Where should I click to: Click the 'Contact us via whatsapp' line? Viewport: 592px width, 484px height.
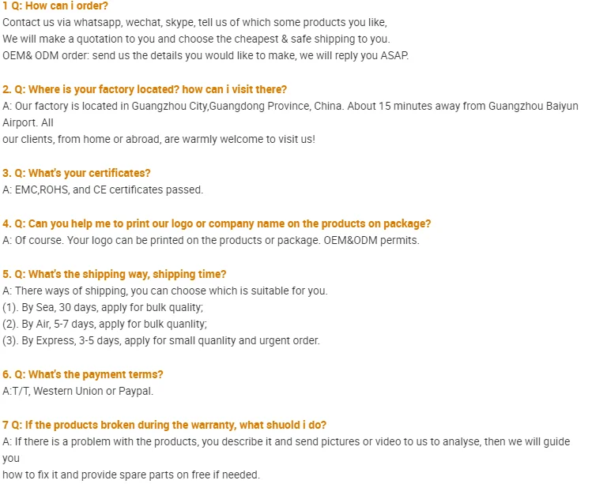click(x=194, y=23)
